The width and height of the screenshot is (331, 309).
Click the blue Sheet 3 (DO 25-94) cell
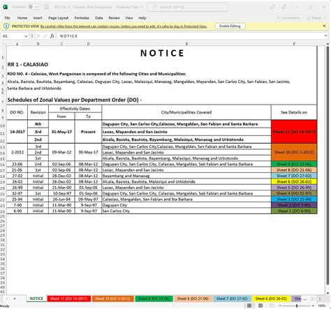pos(294,199)
